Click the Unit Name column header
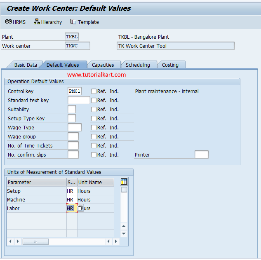261x260 pixels. (96, 182)
